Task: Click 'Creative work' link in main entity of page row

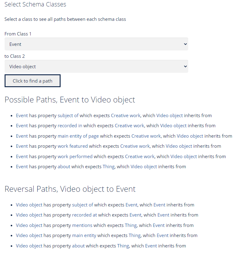Action: tap(146, 136)
